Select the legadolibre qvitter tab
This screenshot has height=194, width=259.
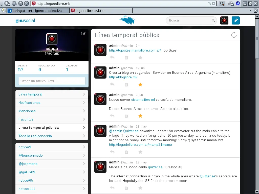click(x=101, y=11)
